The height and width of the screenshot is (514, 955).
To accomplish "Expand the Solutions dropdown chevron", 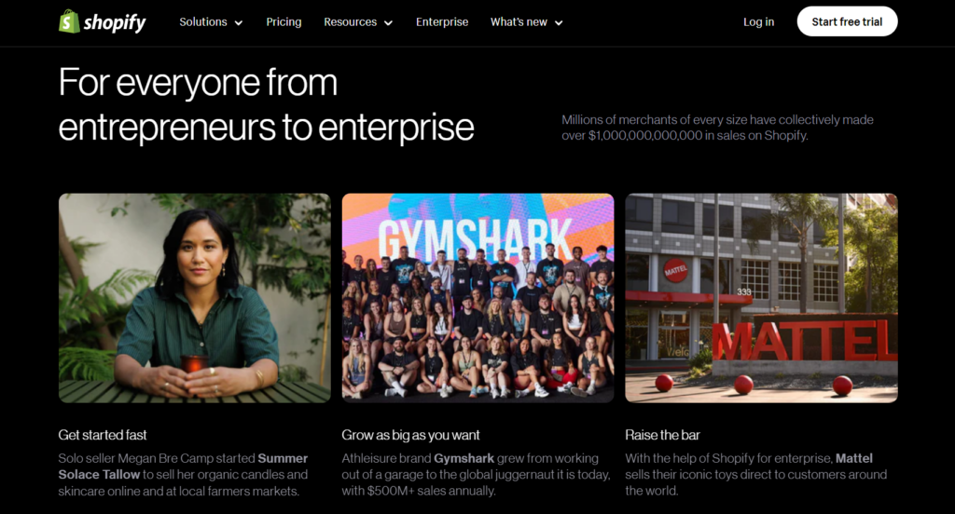I will (239, 22).
